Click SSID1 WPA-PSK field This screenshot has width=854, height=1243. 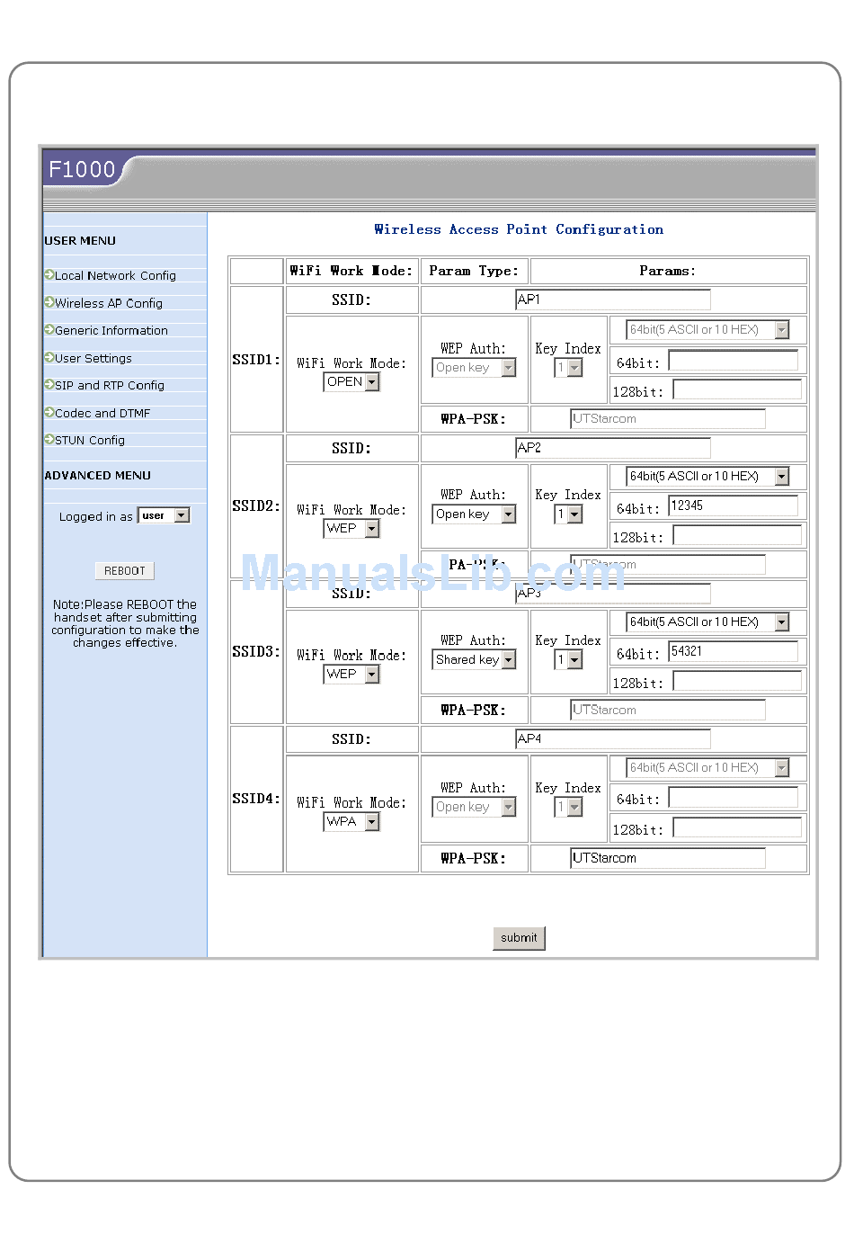click(x=668, y=419)
